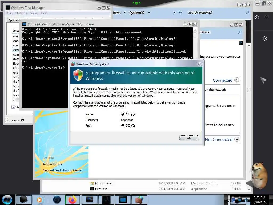The height and width of the screenshot is (205, 273).
Task: Click the first dark folder taskbar icon
Action: pyautogui.click(x=23, y=200)
